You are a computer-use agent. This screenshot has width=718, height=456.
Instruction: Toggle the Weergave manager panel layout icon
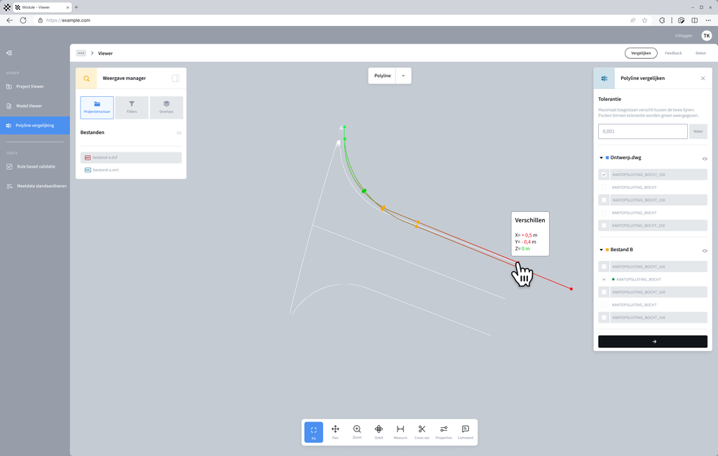click(x=175, y=79)
